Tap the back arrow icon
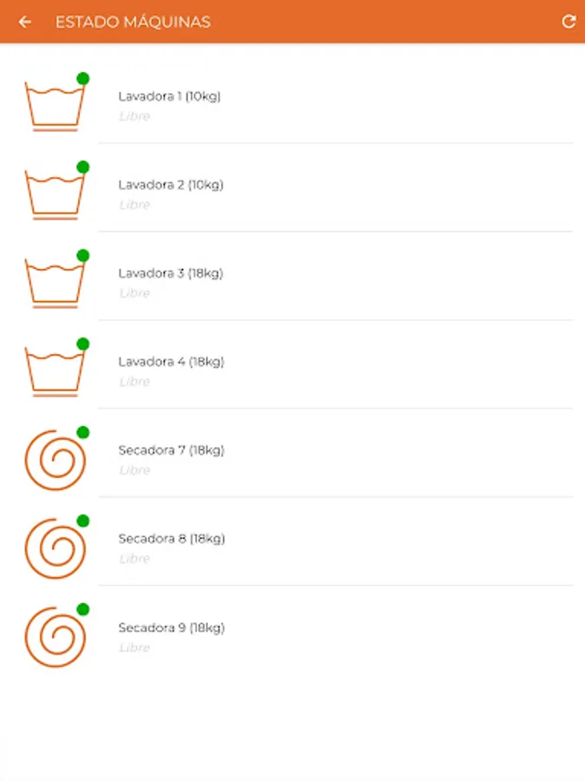The image size is (585, 781). (x=25, y=22)
